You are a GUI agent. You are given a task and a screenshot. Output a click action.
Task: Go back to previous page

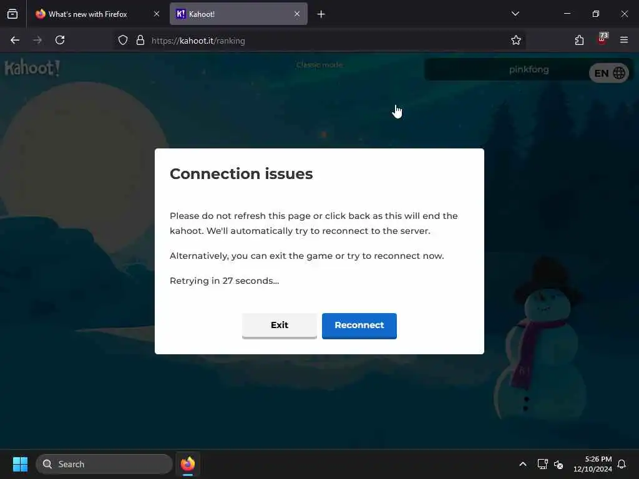[15, 40]
